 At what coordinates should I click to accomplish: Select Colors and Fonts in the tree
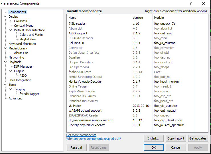[31, 35]
